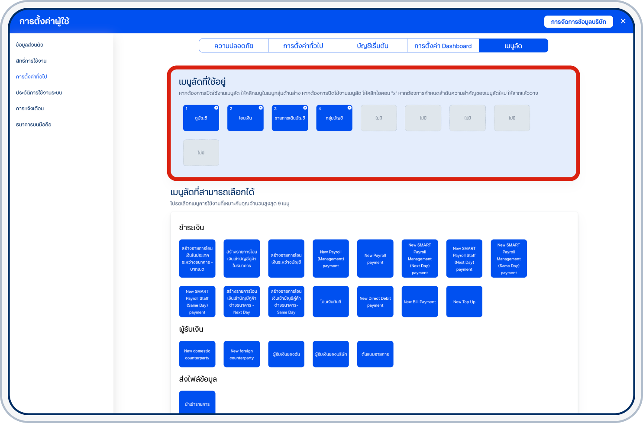Open ธนาคารบนมือถือ in the sidebar
The height and width of the screenshot is (423, 643).
tap(34, 125)
